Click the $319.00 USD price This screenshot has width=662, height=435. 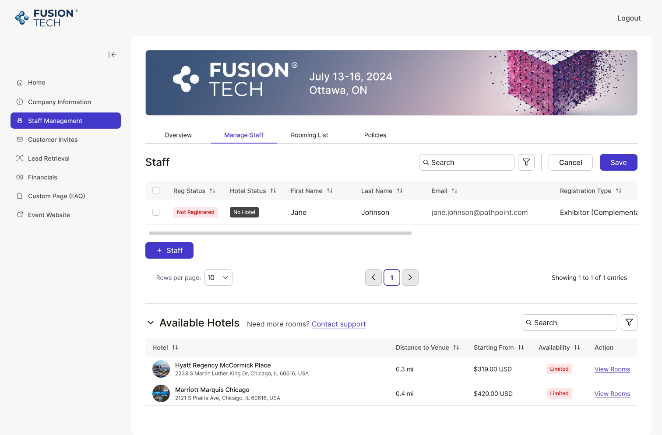tap(493, 369)
